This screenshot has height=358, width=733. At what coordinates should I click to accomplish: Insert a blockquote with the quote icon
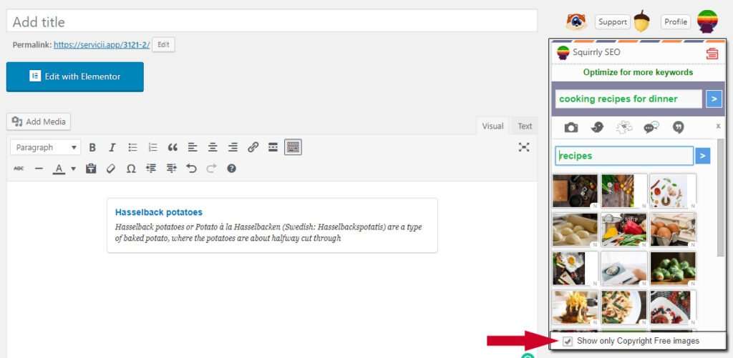coord(173,147)
